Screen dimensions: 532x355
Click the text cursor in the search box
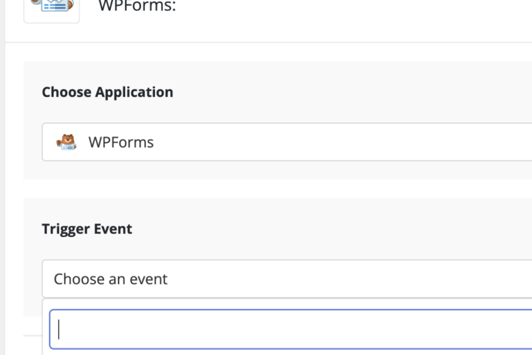pos(59,330)
